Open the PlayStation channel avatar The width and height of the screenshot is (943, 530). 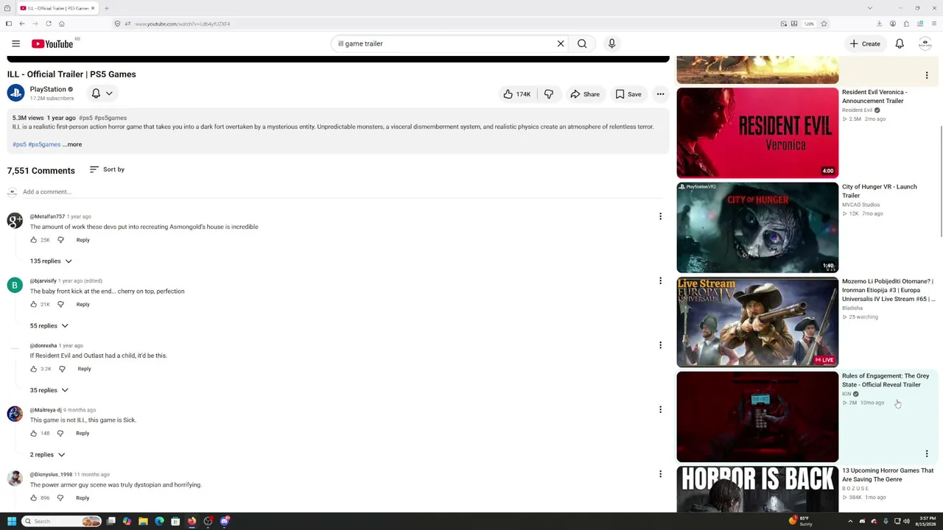(15, 93)
